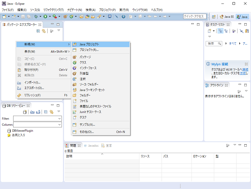Click the Run with coverage/external tools icon
Screen dimensions: 251x189
pyautogui.click(x=55, y=16)
